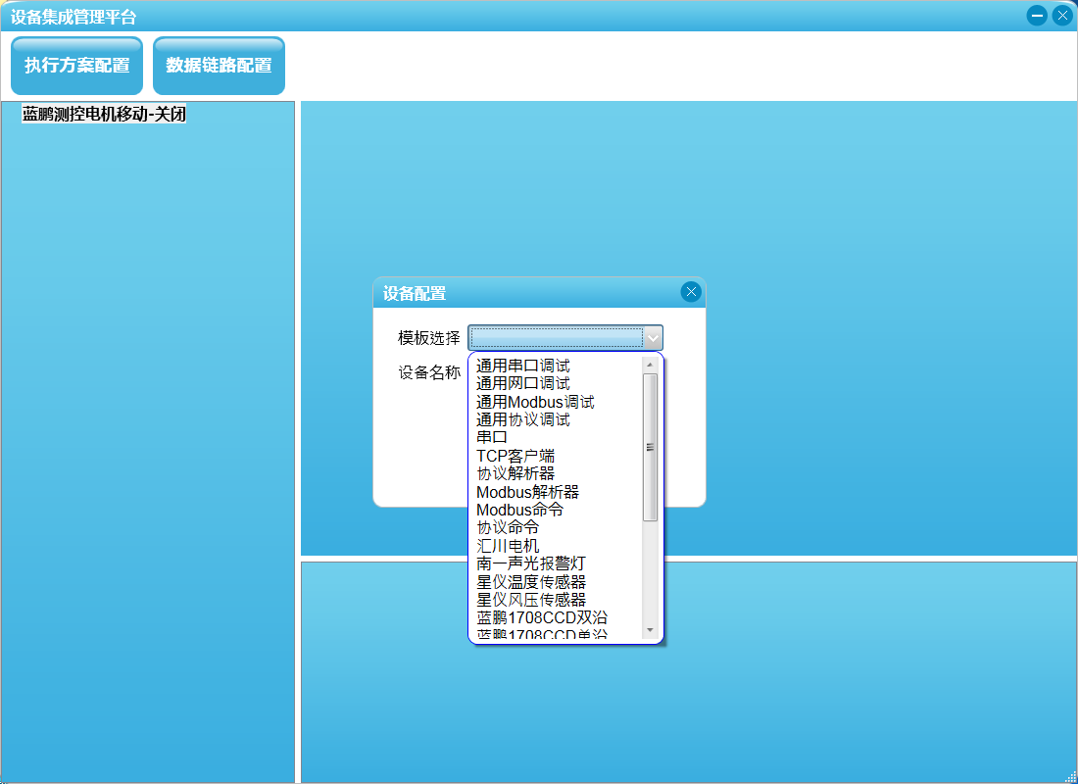Pick Modbus解析器 template entry
The height and width of the screenshot is (784, 1078).
[x=527, y=492]
